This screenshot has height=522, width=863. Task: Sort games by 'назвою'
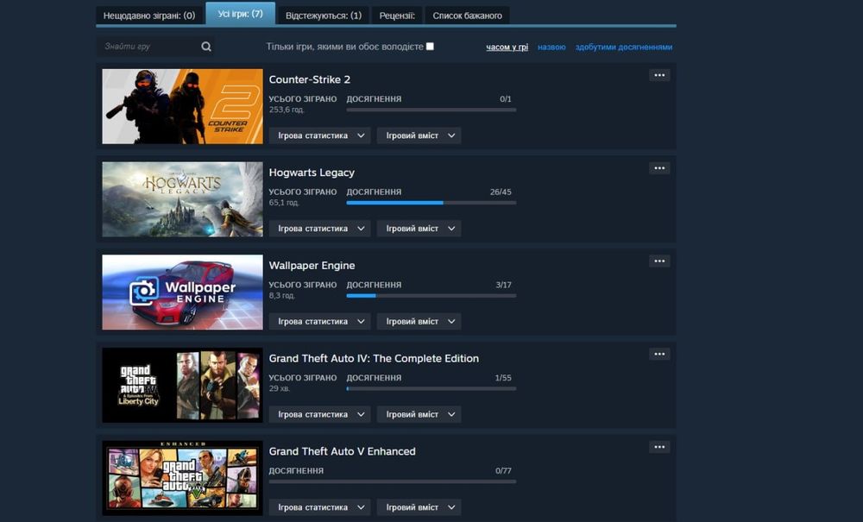[x=551, y=47]
